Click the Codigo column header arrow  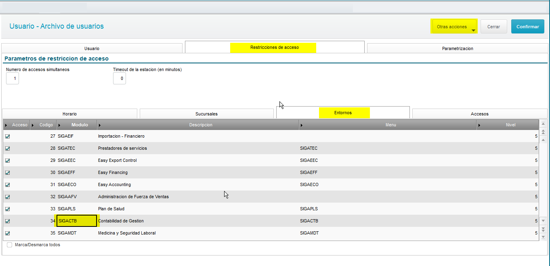click(33, 125)
